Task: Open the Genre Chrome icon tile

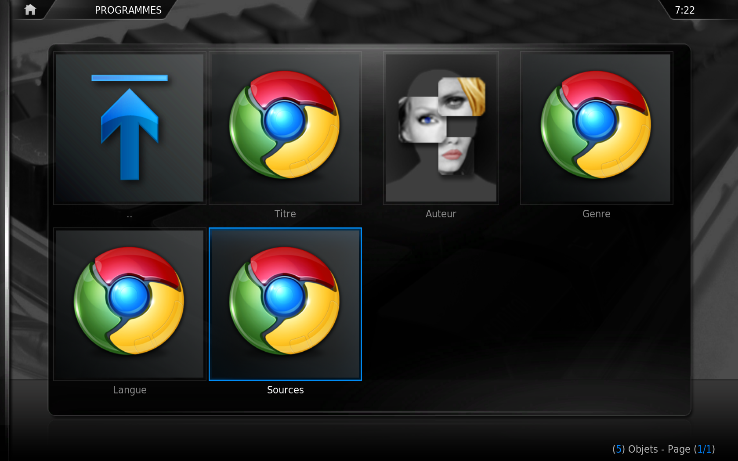Action: click(597, 128)
